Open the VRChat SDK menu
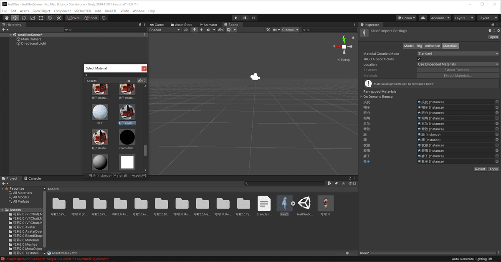The width and height of the screenshot is (501, 262). (x=83, y=11)
